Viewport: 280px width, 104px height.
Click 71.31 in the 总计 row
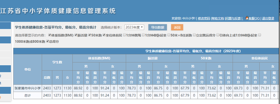(x=265, y=95)
